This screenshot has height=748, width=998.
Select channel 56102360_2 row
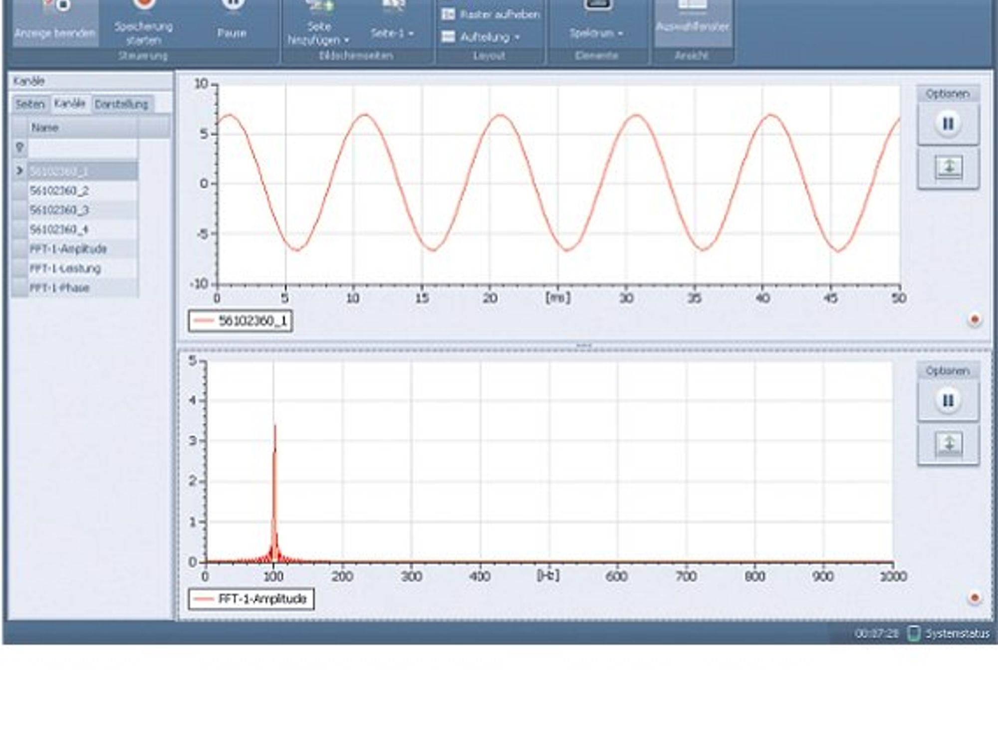coord(83,190)
